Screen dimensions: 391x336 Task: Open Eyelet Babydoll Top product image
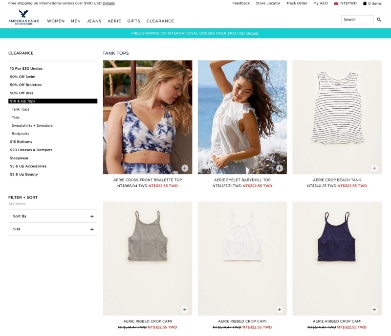[x=242, y=117]
